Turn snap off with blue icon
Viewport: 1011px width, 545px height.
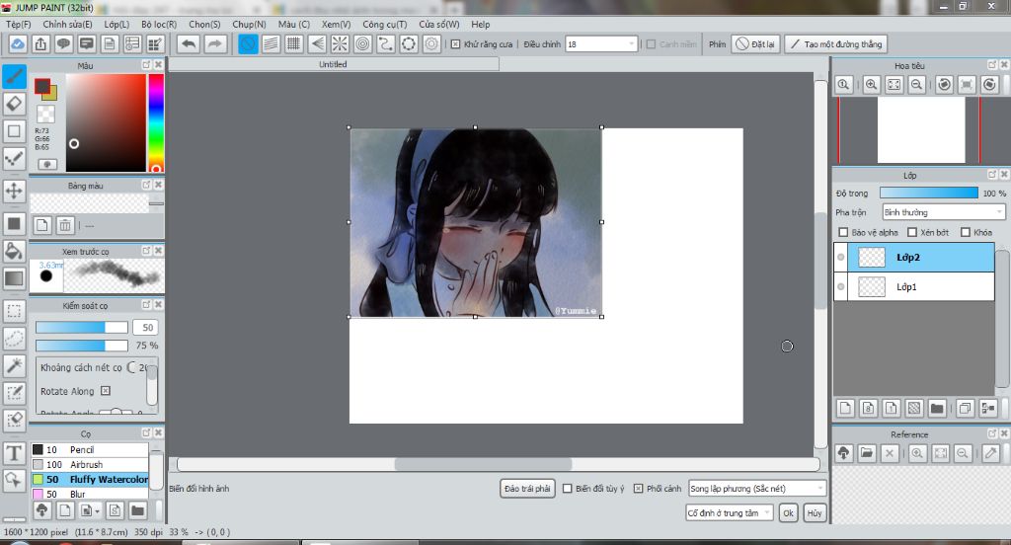pyautogui.click(x=248, y=43)
